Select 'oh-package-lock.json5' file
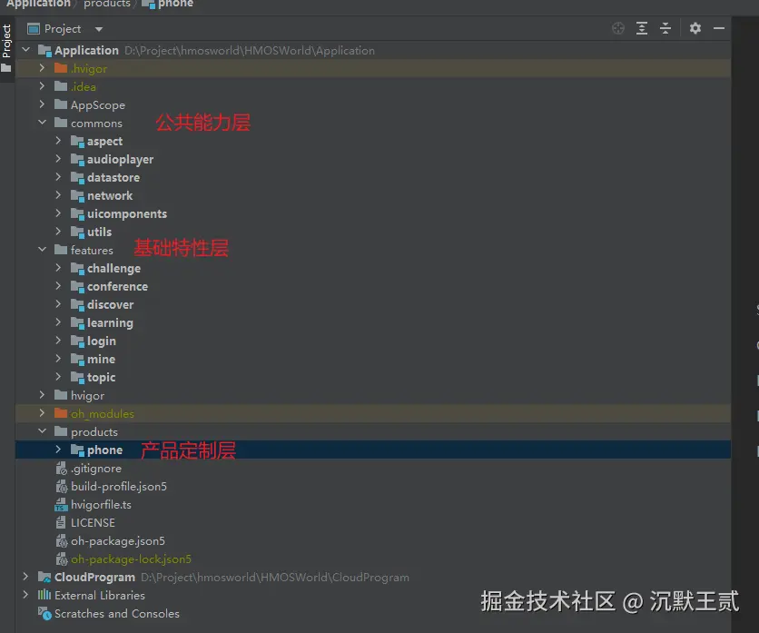This screenshot has height=633, width=759. [x=131, y=559]
